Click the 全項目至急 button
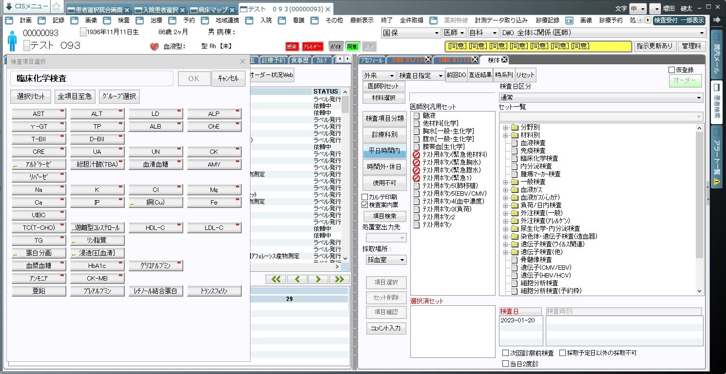 click(75, 96)
